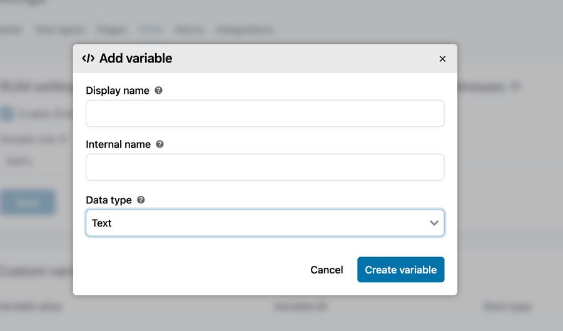The height and width of the screenshot is (331, 563).
Task: Click the Display name help icon
Action: click(x=158, y=91)
